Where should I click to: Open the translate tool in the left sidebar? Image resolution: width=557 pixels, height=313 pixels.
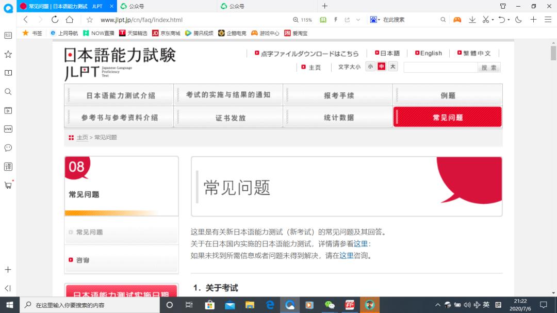[8, 166]
